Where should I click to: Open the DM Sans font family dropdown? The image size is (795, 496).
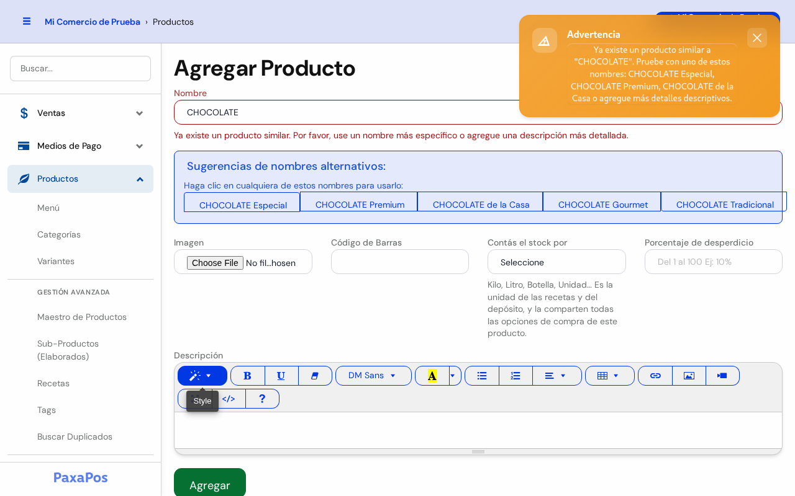[373, 376]
